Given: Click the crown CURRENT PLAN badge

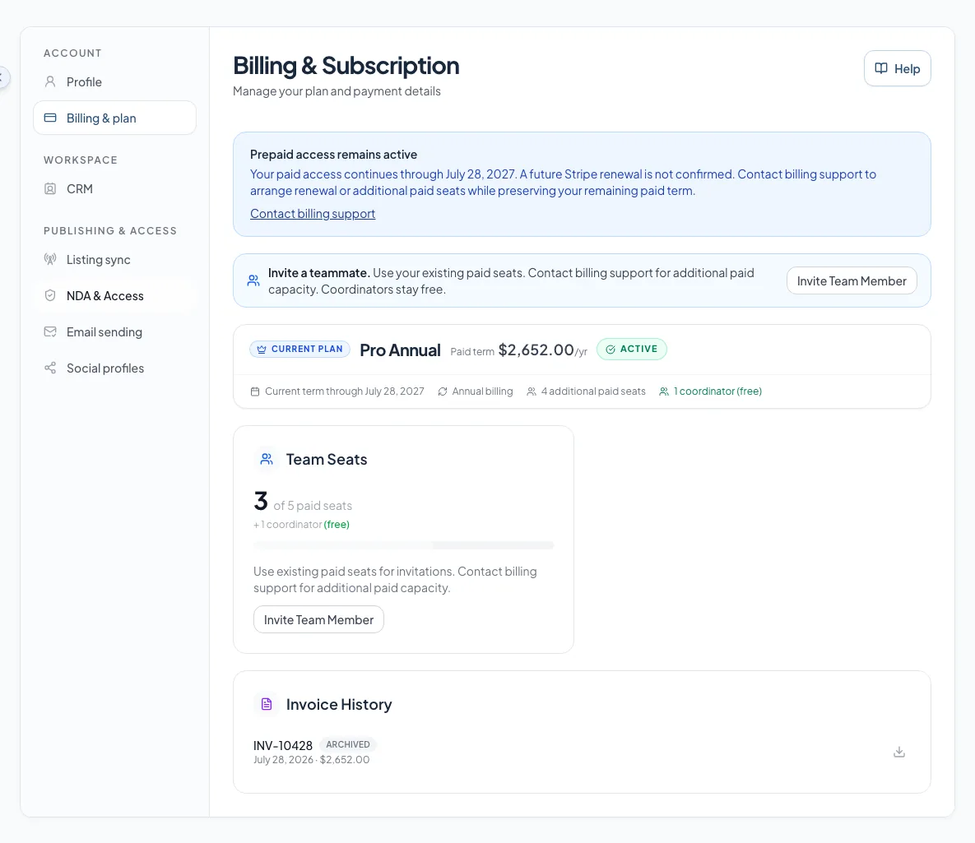Looking at the screenshot, I should point(299,350).
